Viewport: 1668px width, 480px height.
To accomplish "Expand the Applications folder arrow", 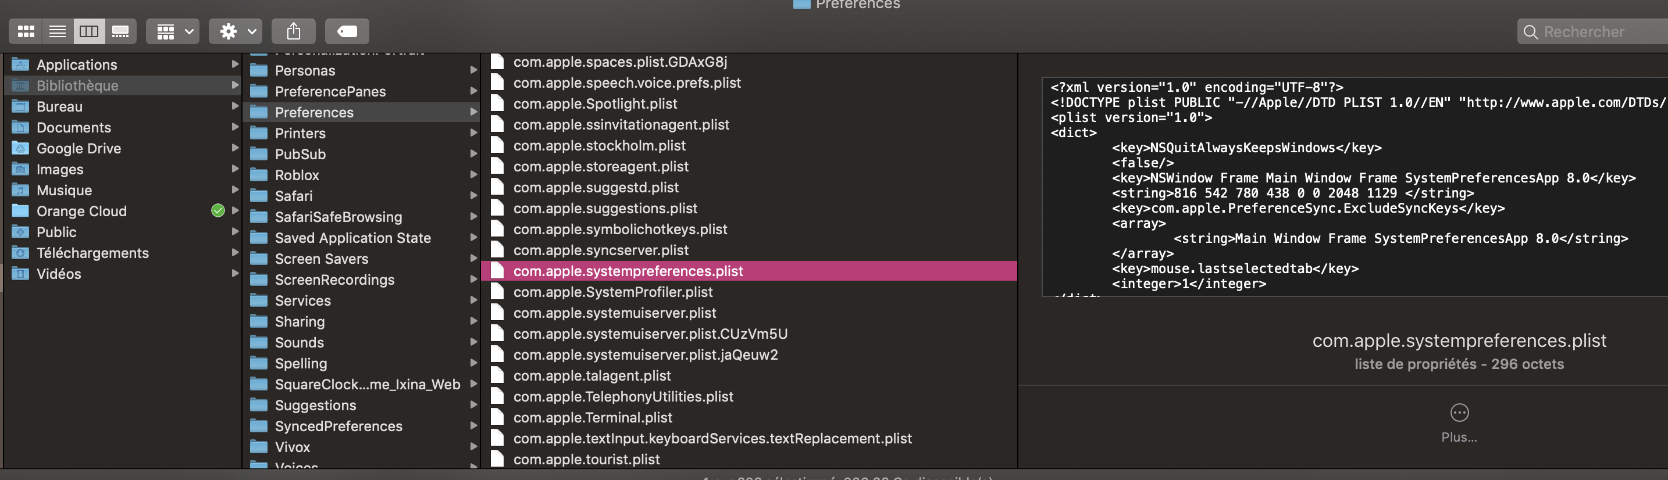I will tap(235, 64).
